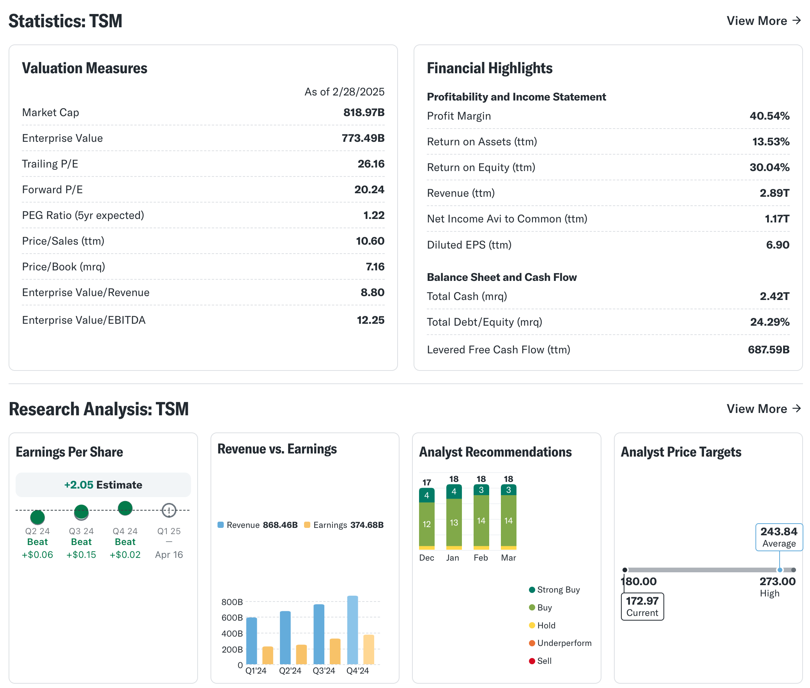The image size is (810, 688).
Task: Click Hold legend yellow dot
Action: 532,625
